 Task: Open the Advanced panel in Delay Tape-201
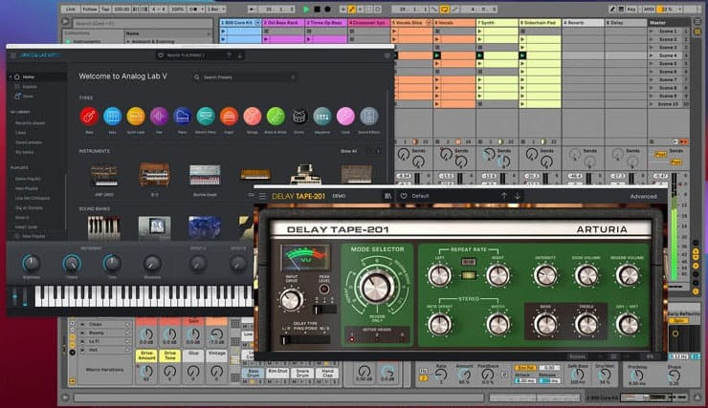tap(643, 196)
